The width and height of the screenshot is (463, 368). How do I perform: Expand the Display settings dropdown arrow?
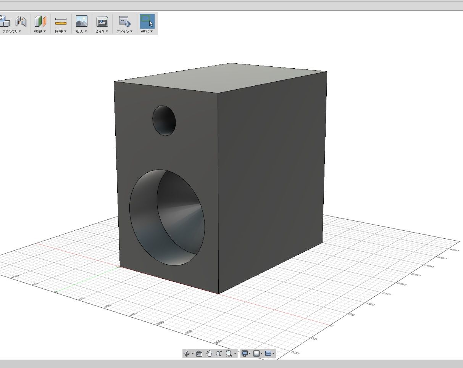250,354
